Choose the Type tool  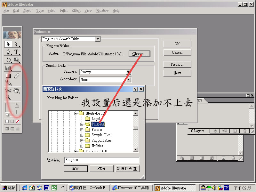click(16, 52)
